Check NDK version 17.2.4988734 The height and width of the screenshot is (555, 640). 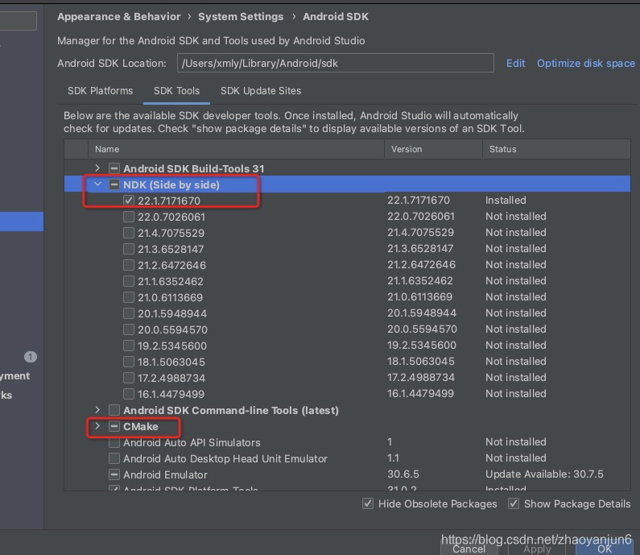129,378
